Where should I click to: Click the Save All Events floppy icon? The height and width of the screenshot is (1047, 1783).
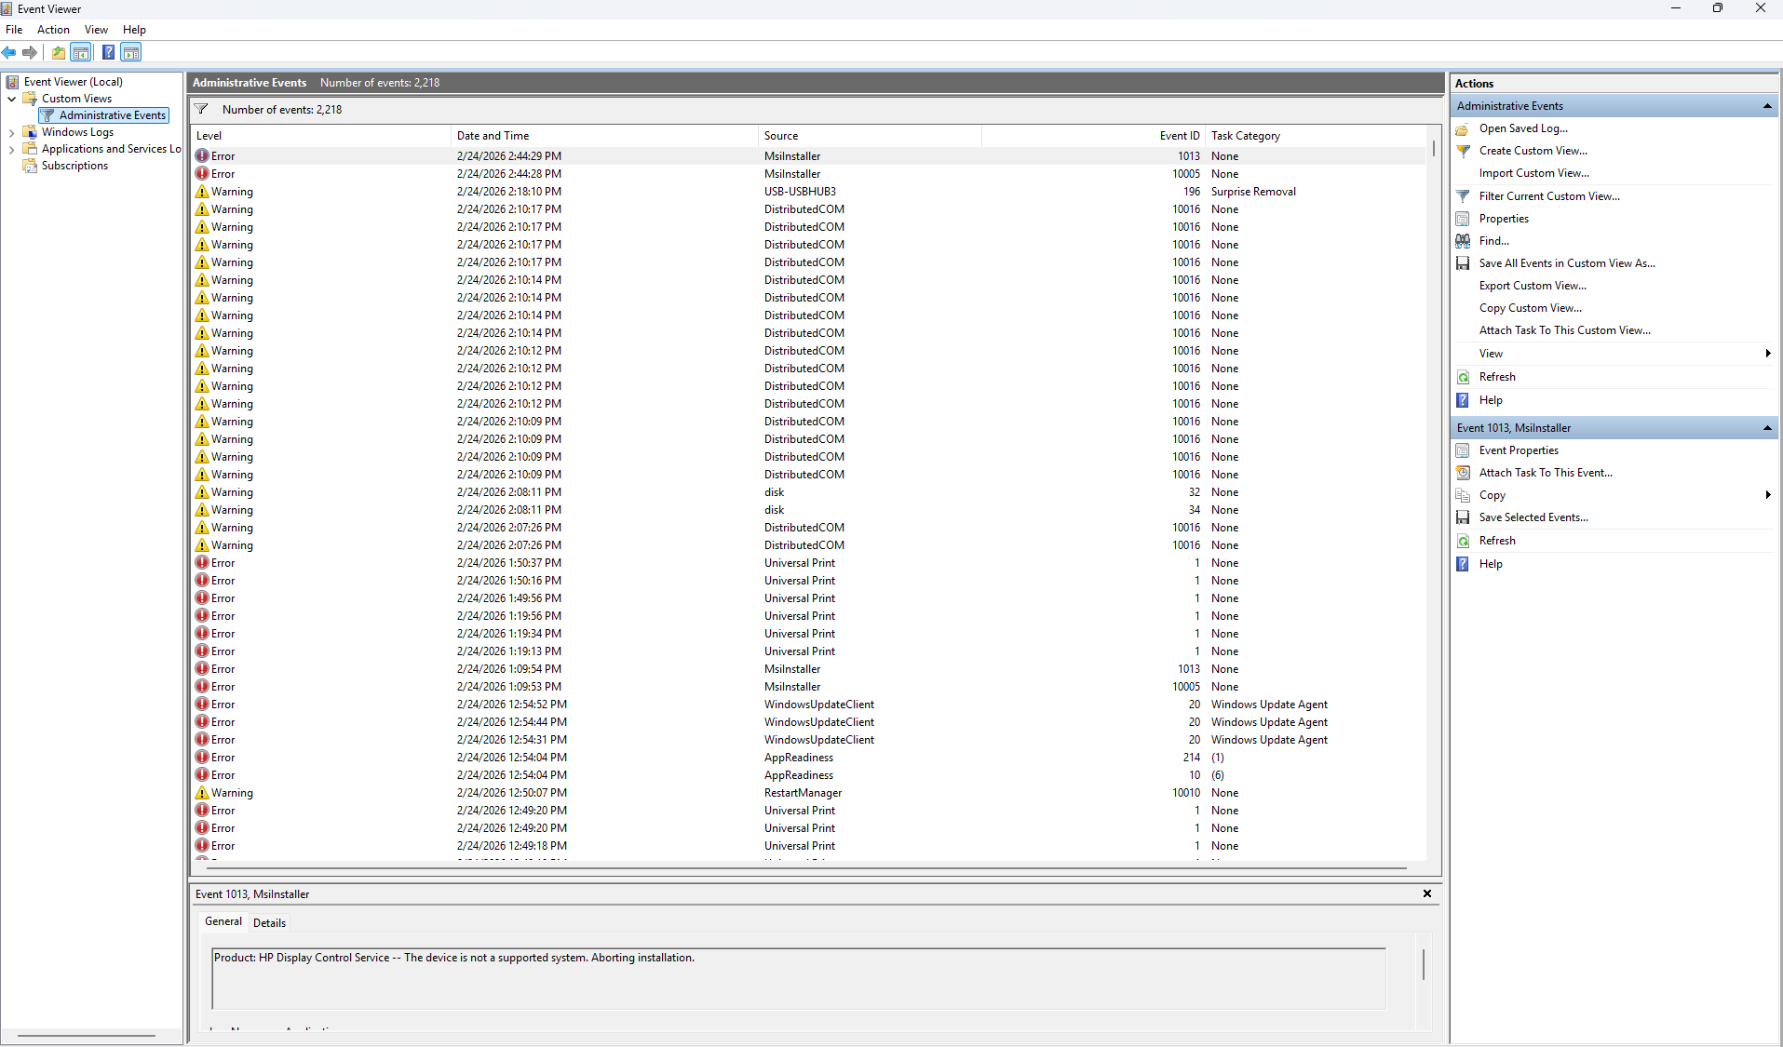coord(1463,263)
